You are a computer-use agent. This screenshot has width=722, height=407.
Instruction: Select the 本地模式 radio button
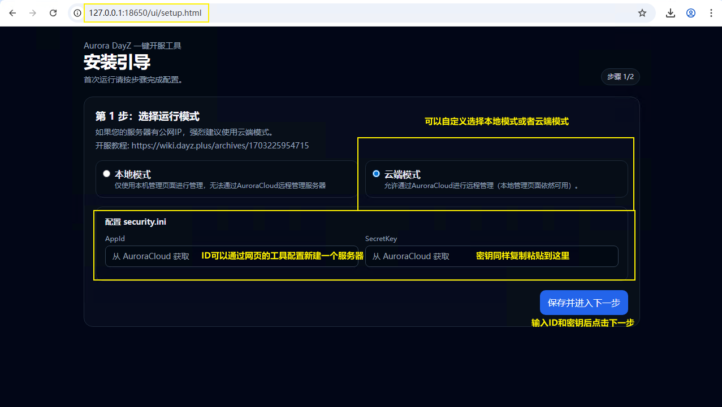(106, 174)
